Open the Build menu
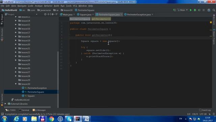The width and height of the screenshot is (216, 122). tap(56, 6)
